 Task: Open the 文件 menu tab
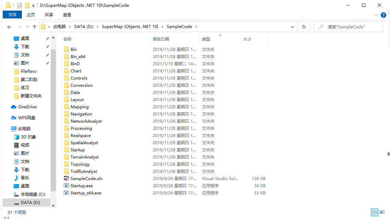12,15
